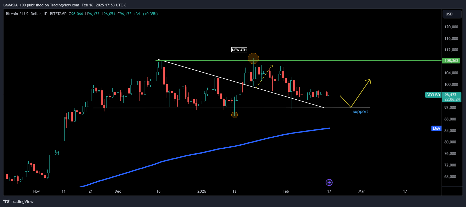Click the 100,000 price axis value
Image resolution: width=466 pixels, height=207 pixels.
[451, 84]
